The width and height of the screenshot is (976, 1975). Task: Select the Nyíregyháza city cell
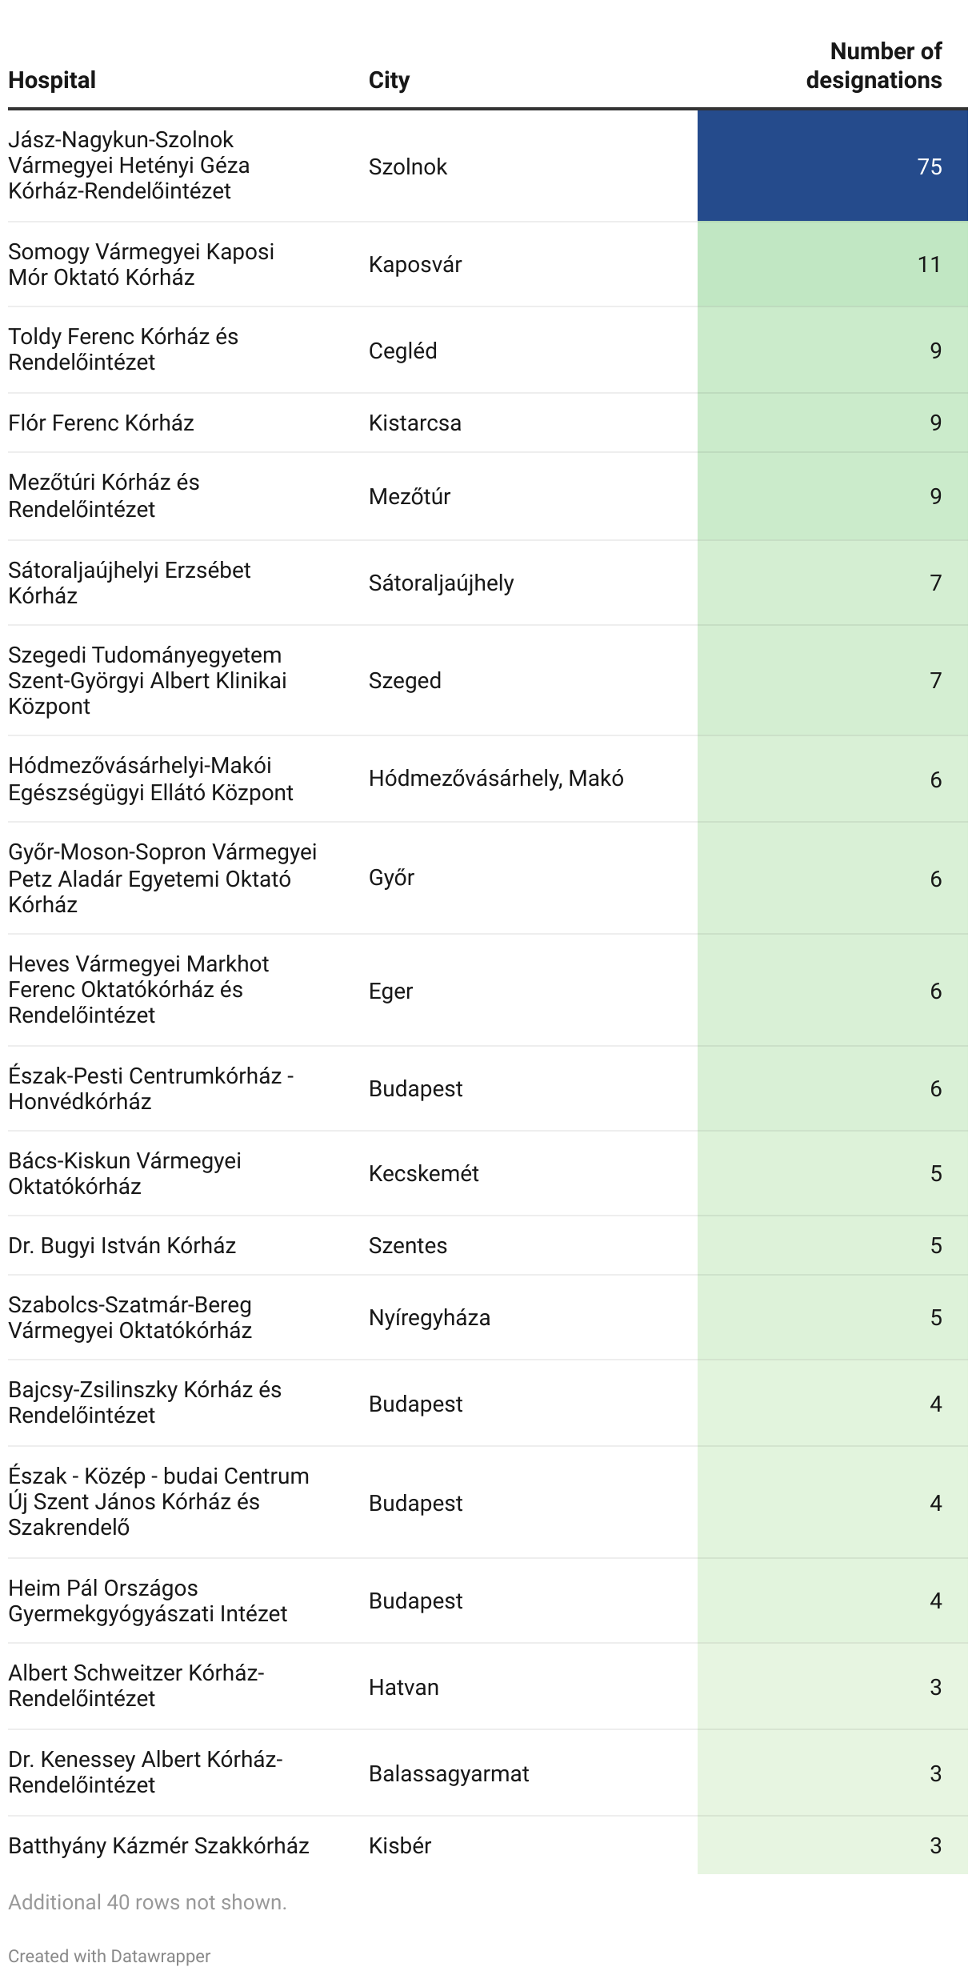(429, 1317)
